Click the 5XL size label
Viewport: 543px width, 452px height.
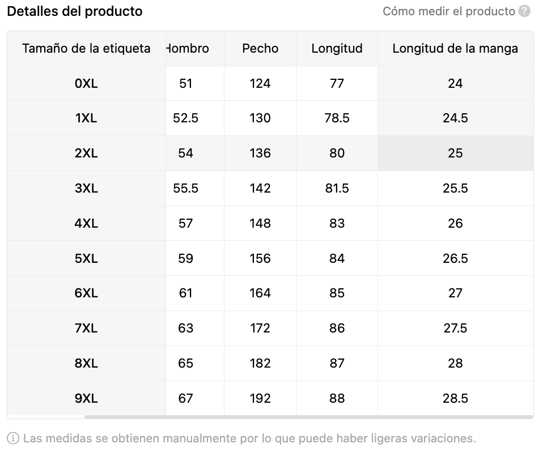[x=86, y=259]
